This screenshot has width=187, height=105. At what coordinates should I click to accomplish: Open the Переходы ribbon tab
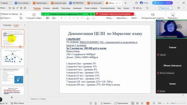point(65,8)
